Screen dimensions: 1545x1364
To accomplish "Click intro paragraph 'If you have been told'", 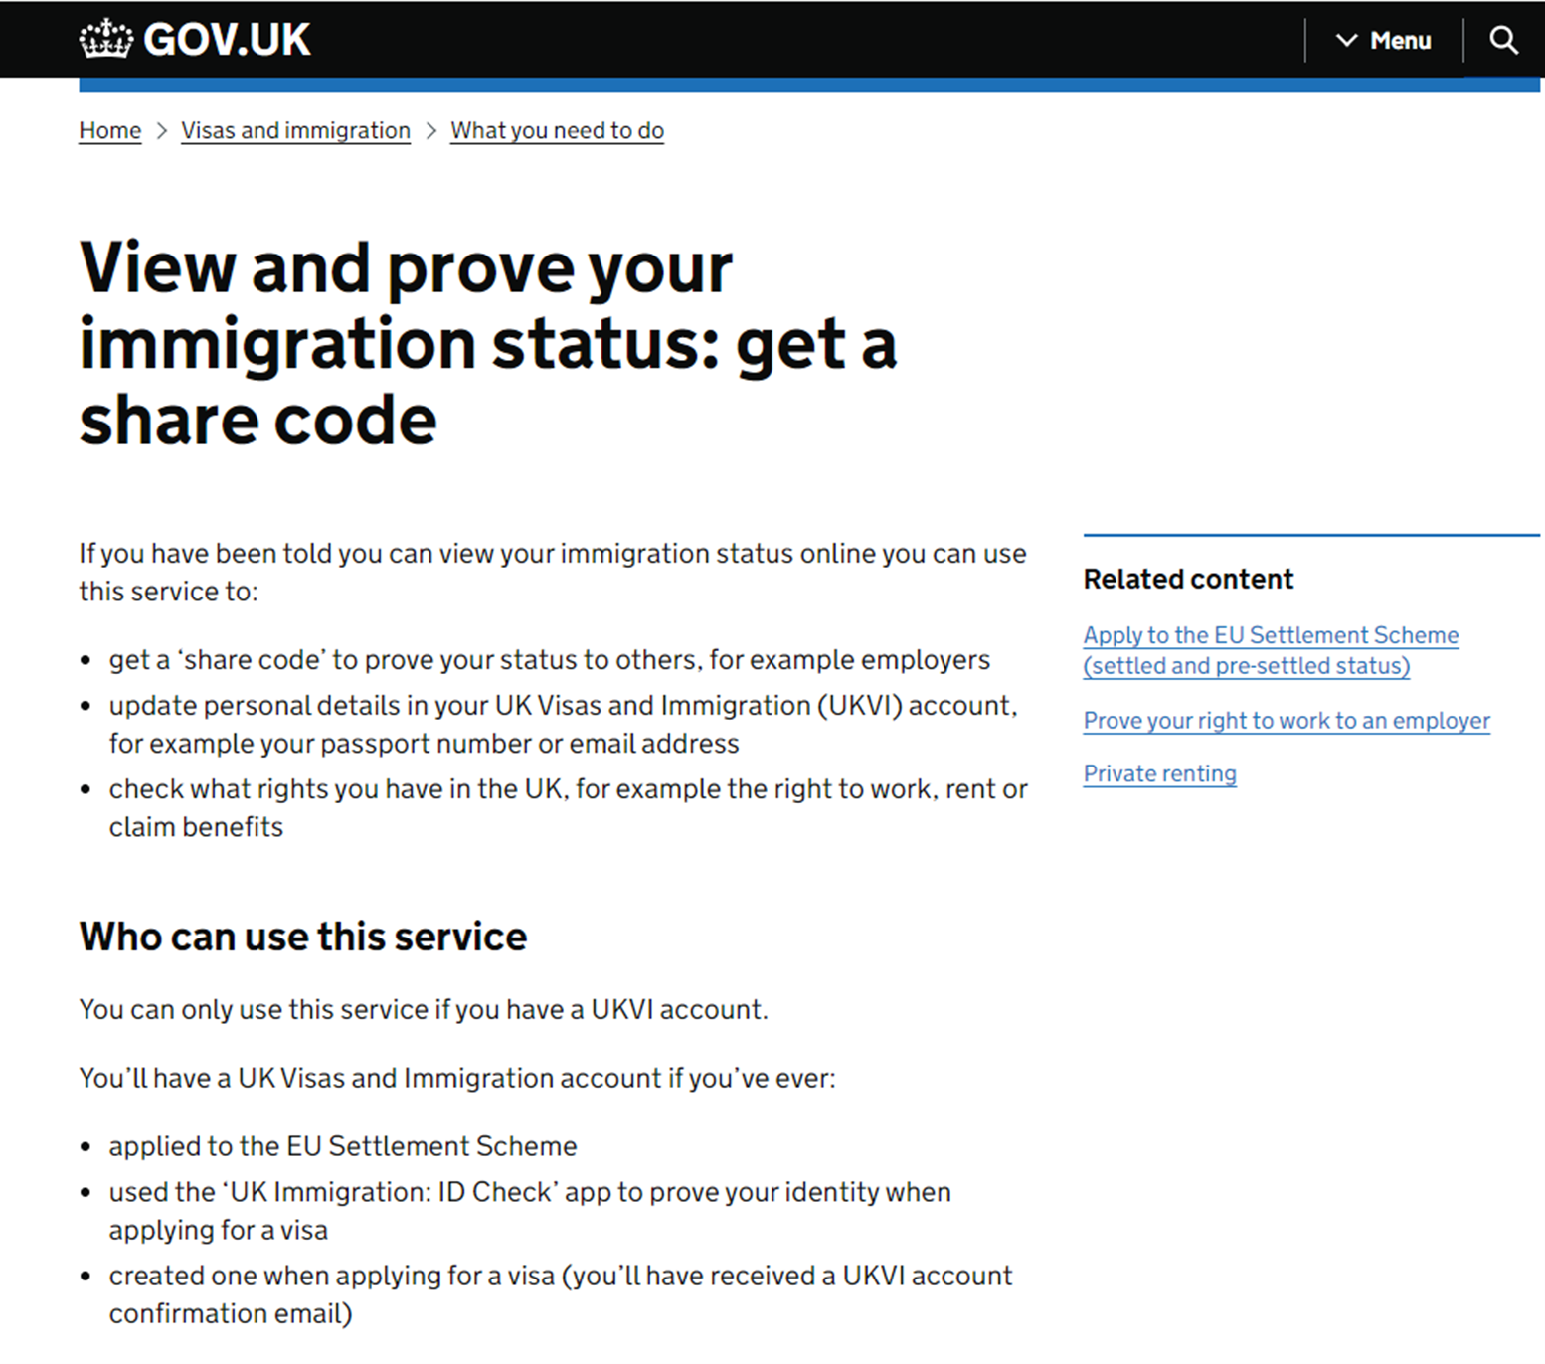I will coord(553,572).
